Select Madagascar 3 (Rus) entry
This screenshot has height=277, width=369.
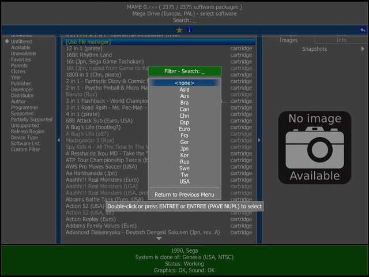(x=159, y=140)
